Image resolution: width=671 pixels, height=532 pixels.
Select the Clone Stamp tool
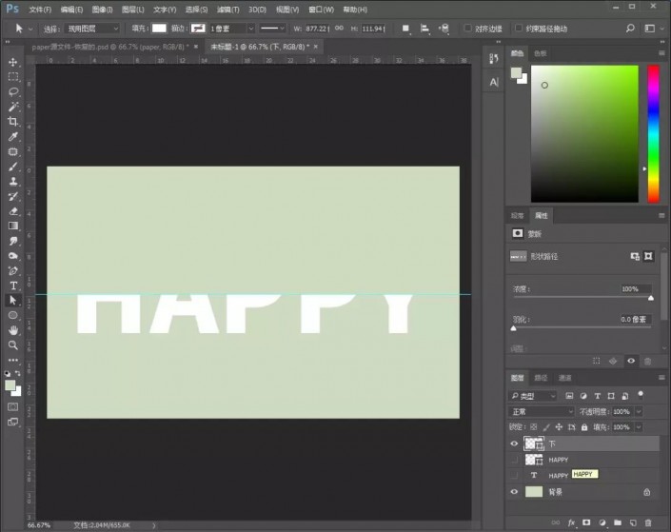point(12,182)
